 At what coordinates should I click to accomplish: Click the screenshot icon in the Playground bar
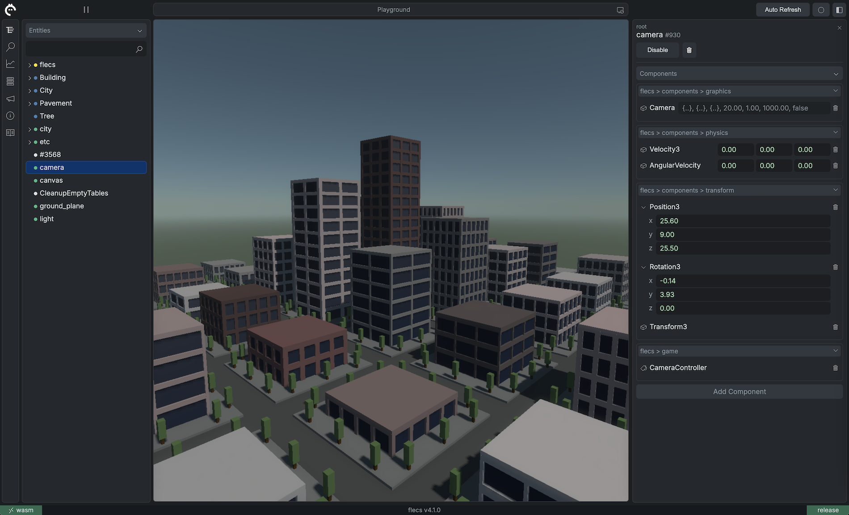tap(619, 9)
